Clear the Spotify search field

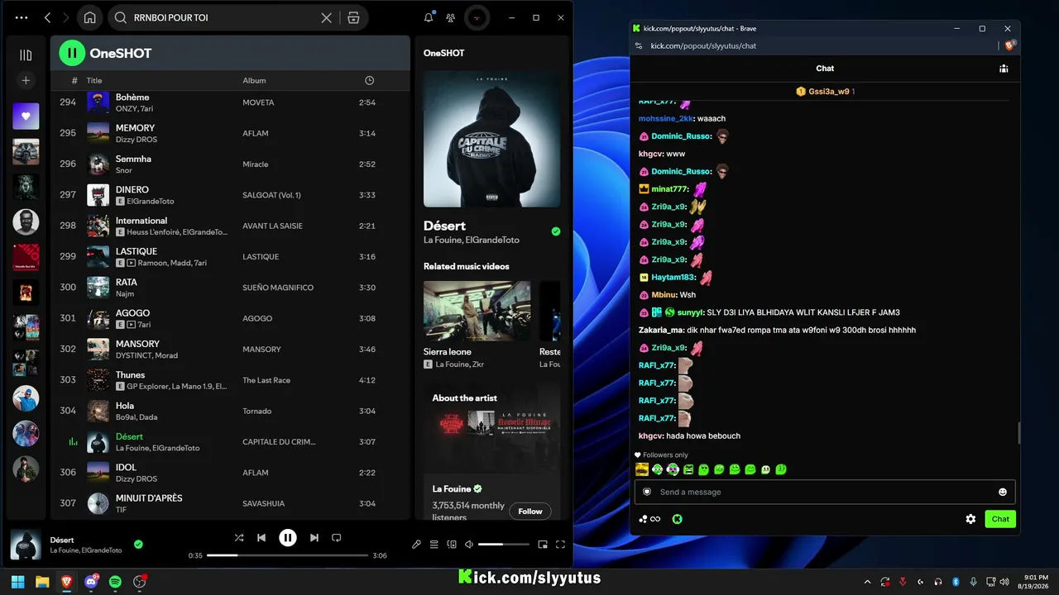pos(327,17)
